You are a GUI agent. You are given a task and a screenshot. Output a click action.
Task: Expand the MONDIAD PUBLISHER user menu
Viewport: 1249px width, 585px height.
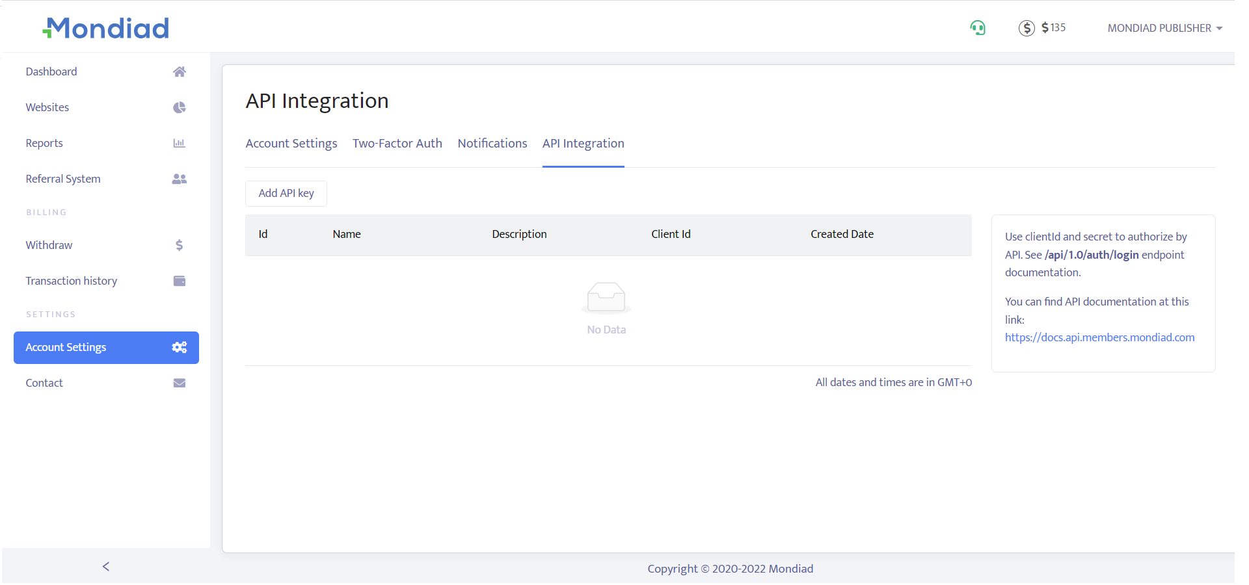[x=1164, y=28]
